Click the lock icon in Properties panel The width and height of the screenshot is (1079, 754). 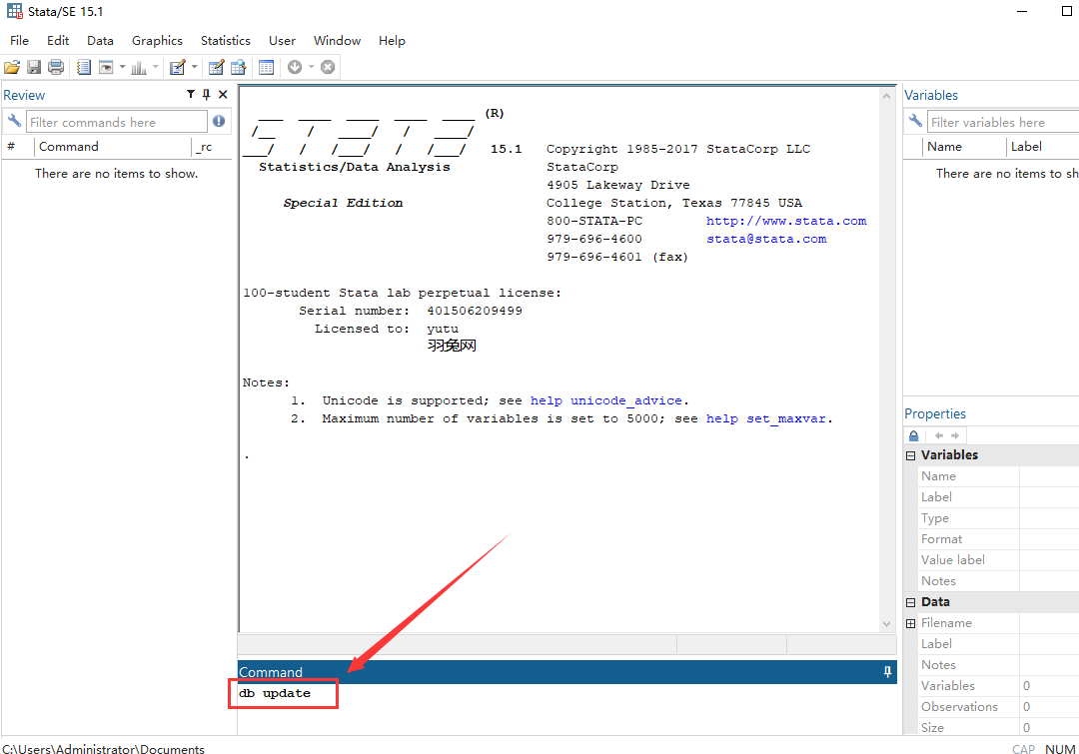(914, 435)
